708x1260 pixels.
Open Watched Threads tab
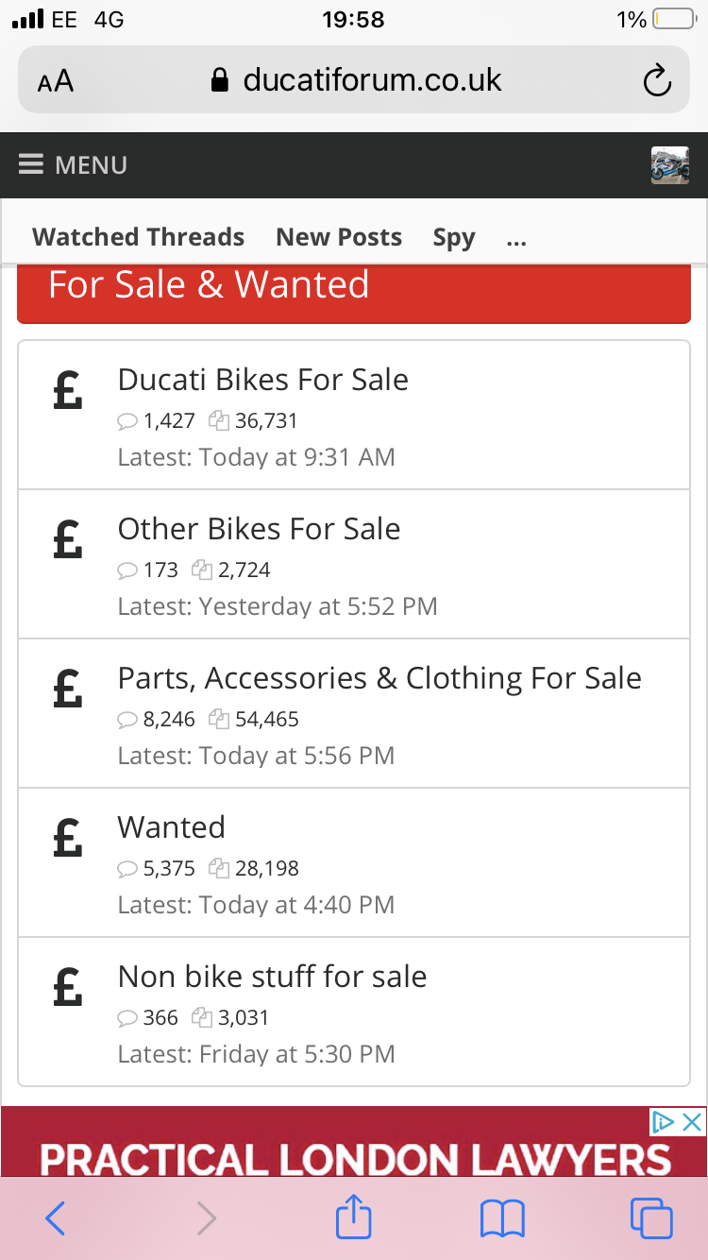coord(138,237)
